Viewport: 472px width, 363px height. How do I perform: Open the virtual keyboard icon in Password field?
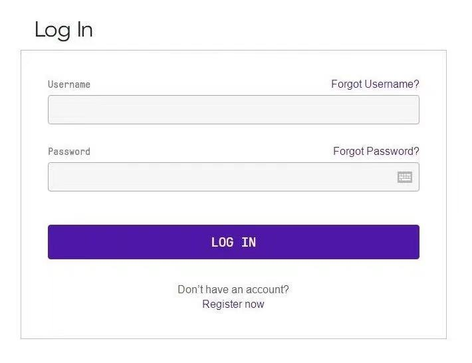pyautogui.click(x=405, y=177)
